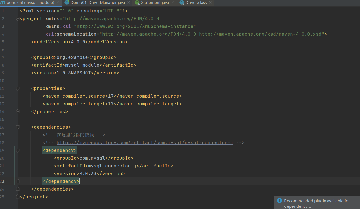Switch to the Statement.java tab
This screenshot has width=360, height=209.
pos(155,3)
